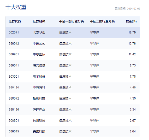Image resolution: width=149 pixels, height=140 pixels.
Task: Click weight value 8.73
Action: pyautogui.click(x=133, y=65)
